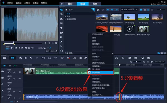
Task: Click 添加 to add a library folder
Action: 69,9
